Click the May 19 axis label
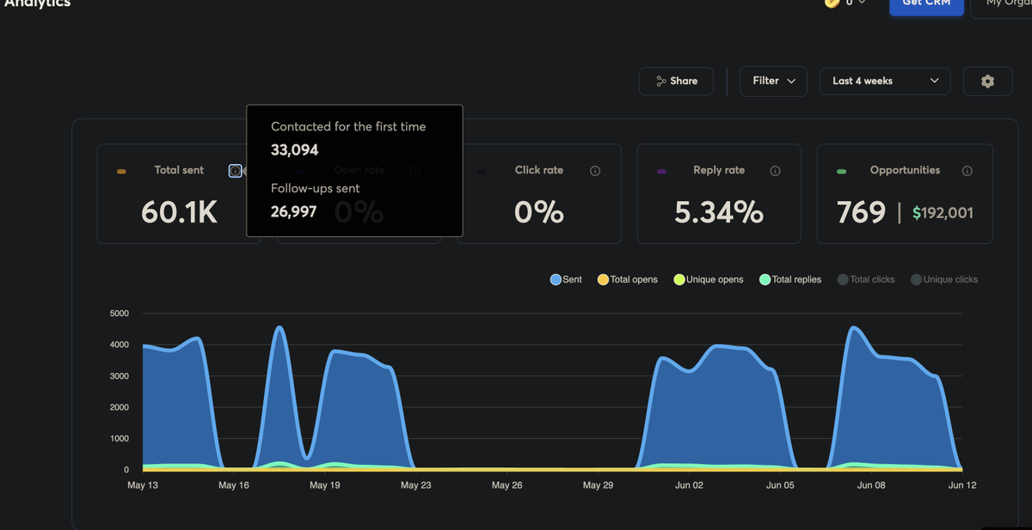The width and height of the screenshot is (1032, 530). tap(324, 485)
